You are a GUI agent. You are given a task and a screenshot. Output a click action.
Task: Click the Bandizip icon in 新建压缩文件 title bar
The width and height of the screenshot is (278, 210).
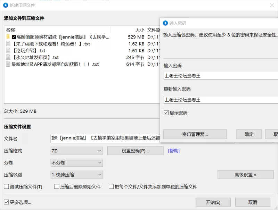click(x=5, y=5)
